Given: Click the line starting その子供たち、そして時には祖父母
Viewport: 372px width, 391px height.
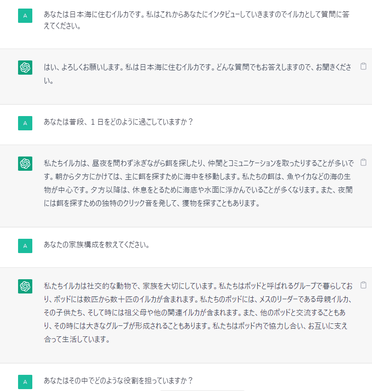Looking at the screenshot, I should coord(190,313).
